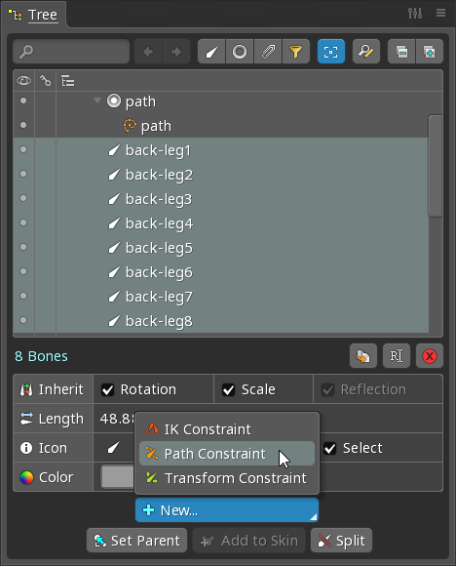The width and height of the screenshot is (456, 566).
Task: Click the yellow funnel filter icon
Action: [296, 52]
